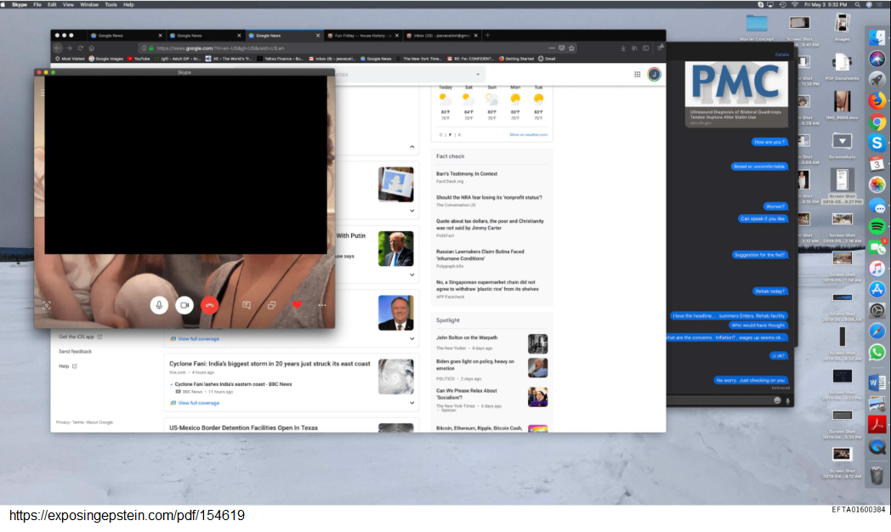Open Biden goes light on policy story

(x=475, y=365)
